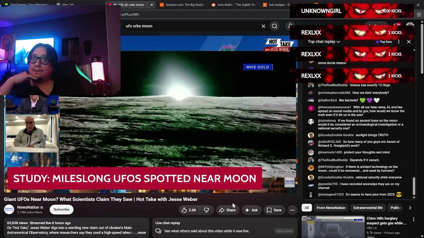
Task: Show more filter chips with the right arrow
Action: pyautogui.click(x=410, y=208)
